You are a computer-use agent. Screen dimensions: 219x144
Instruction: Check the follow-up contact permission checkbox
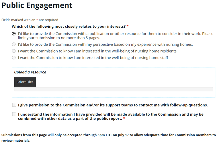pyautogui.click(x=14, y=105)
